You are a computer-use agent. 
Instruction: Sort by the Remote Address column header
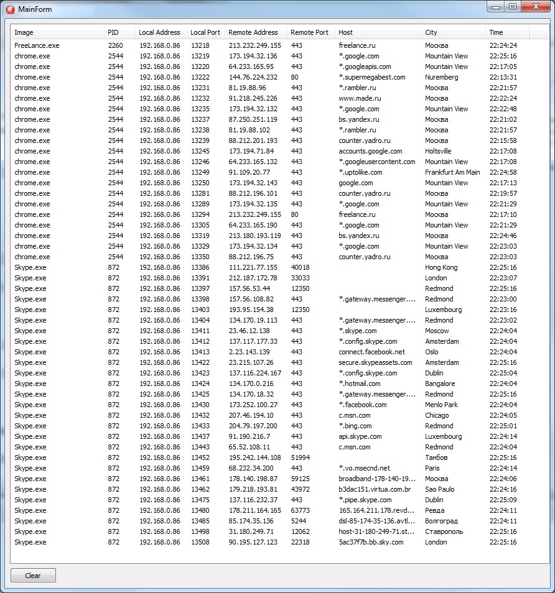[x=256, y=32]
